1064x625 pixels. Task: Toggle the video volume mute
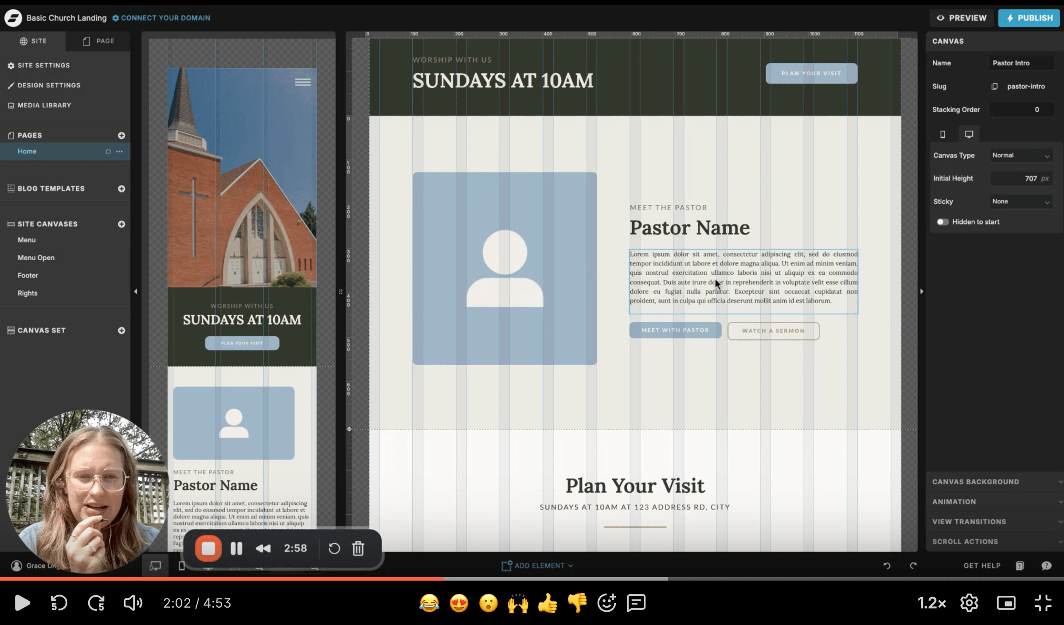pos(132,603)
